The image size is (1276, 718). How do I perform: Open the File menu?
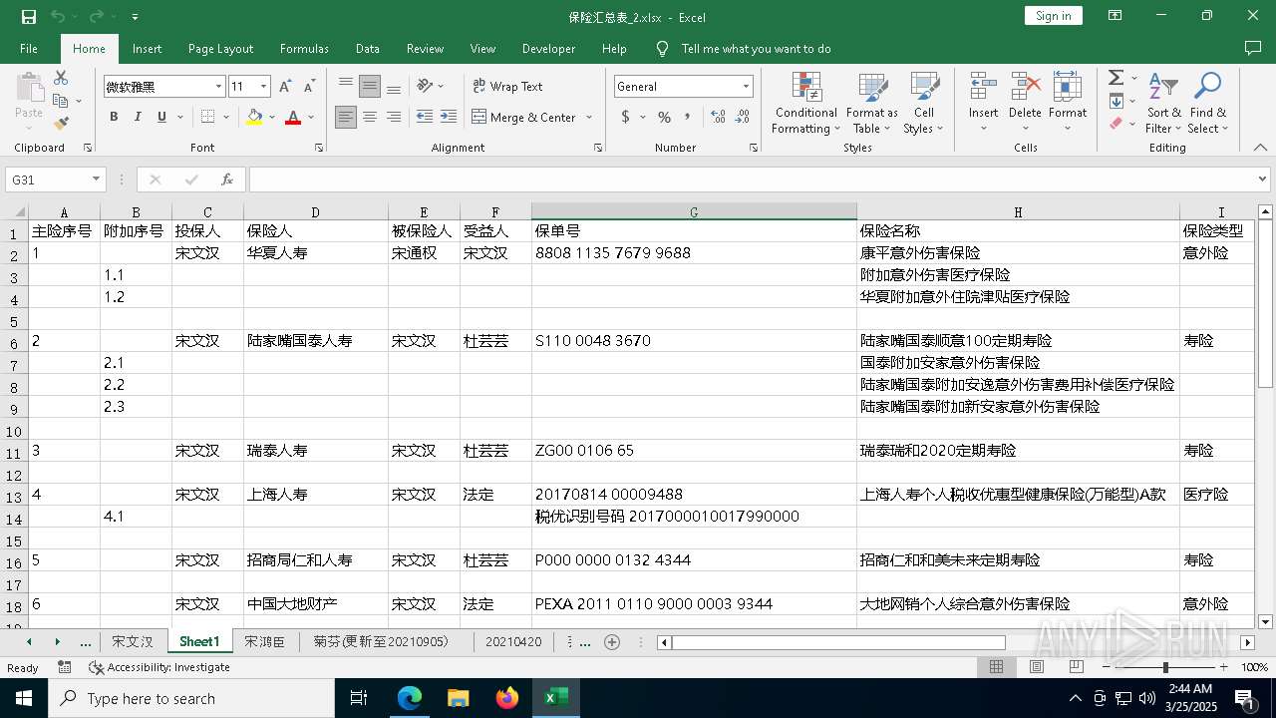tap(29, 48)
